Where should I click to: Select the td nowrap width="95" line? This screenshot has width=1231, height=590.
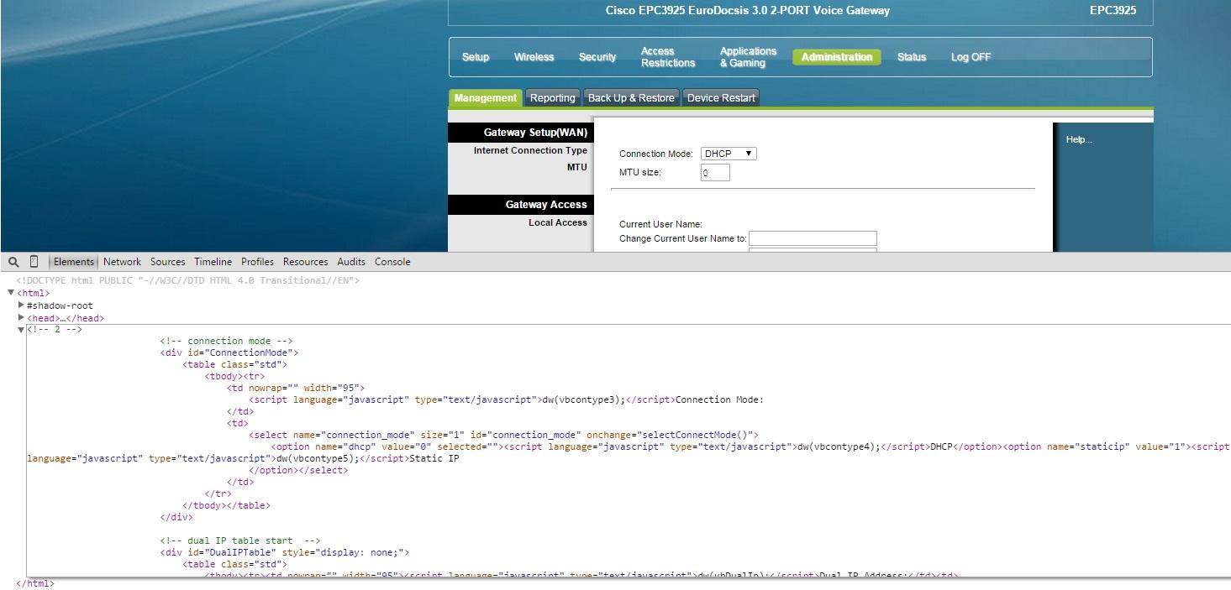pyautogui.click(x=296, y=388)
